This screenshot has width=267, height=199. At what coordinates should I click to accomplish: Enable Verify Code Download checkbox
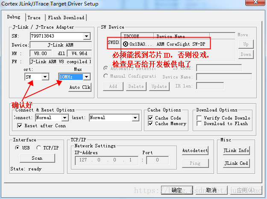click(x=199, y=118)
